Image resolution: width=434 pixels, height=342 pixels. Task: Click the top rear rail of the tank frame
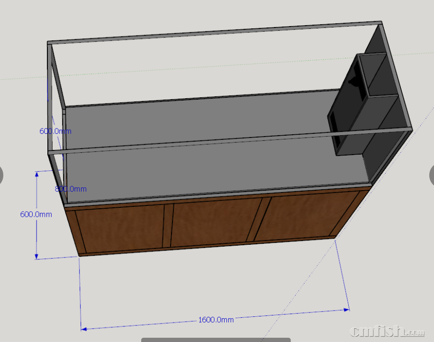coord(213,33)
